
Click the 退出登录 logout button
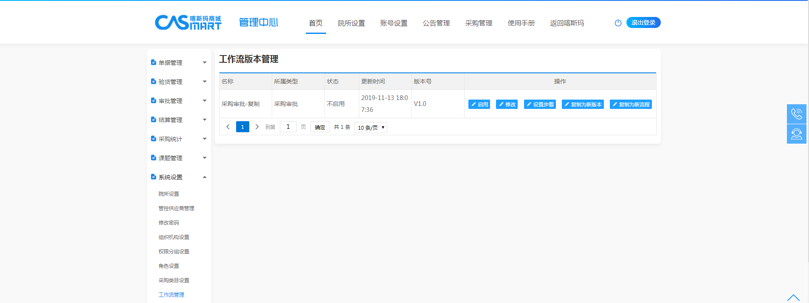(x=643, y=22)
